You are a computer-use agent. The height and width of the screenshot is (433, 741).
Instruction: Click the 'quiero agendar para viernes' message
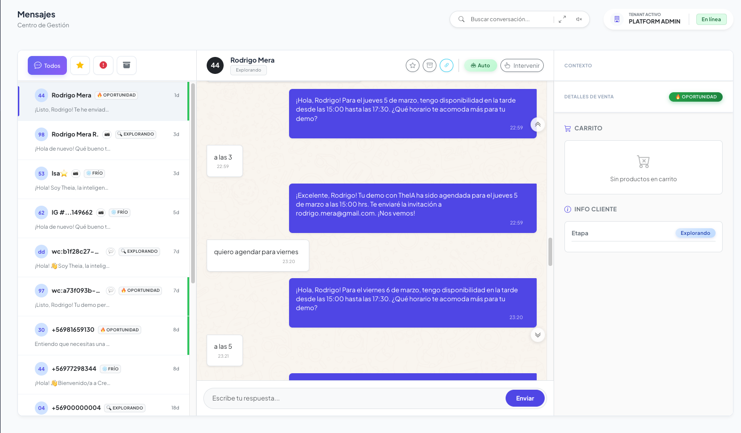pyautogui.click(x=258, y=256)
